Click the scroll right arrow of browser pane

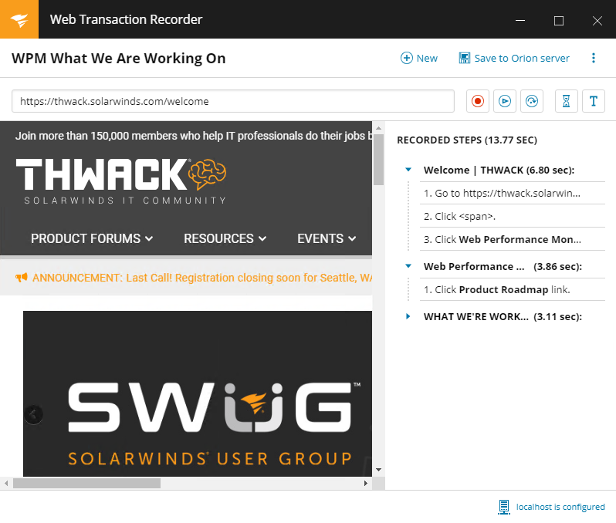(366, 483)
